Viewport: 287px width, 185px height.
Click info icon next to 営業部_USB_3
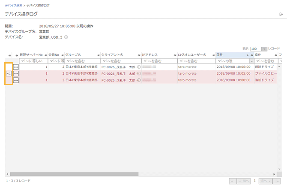coord(66,37)
